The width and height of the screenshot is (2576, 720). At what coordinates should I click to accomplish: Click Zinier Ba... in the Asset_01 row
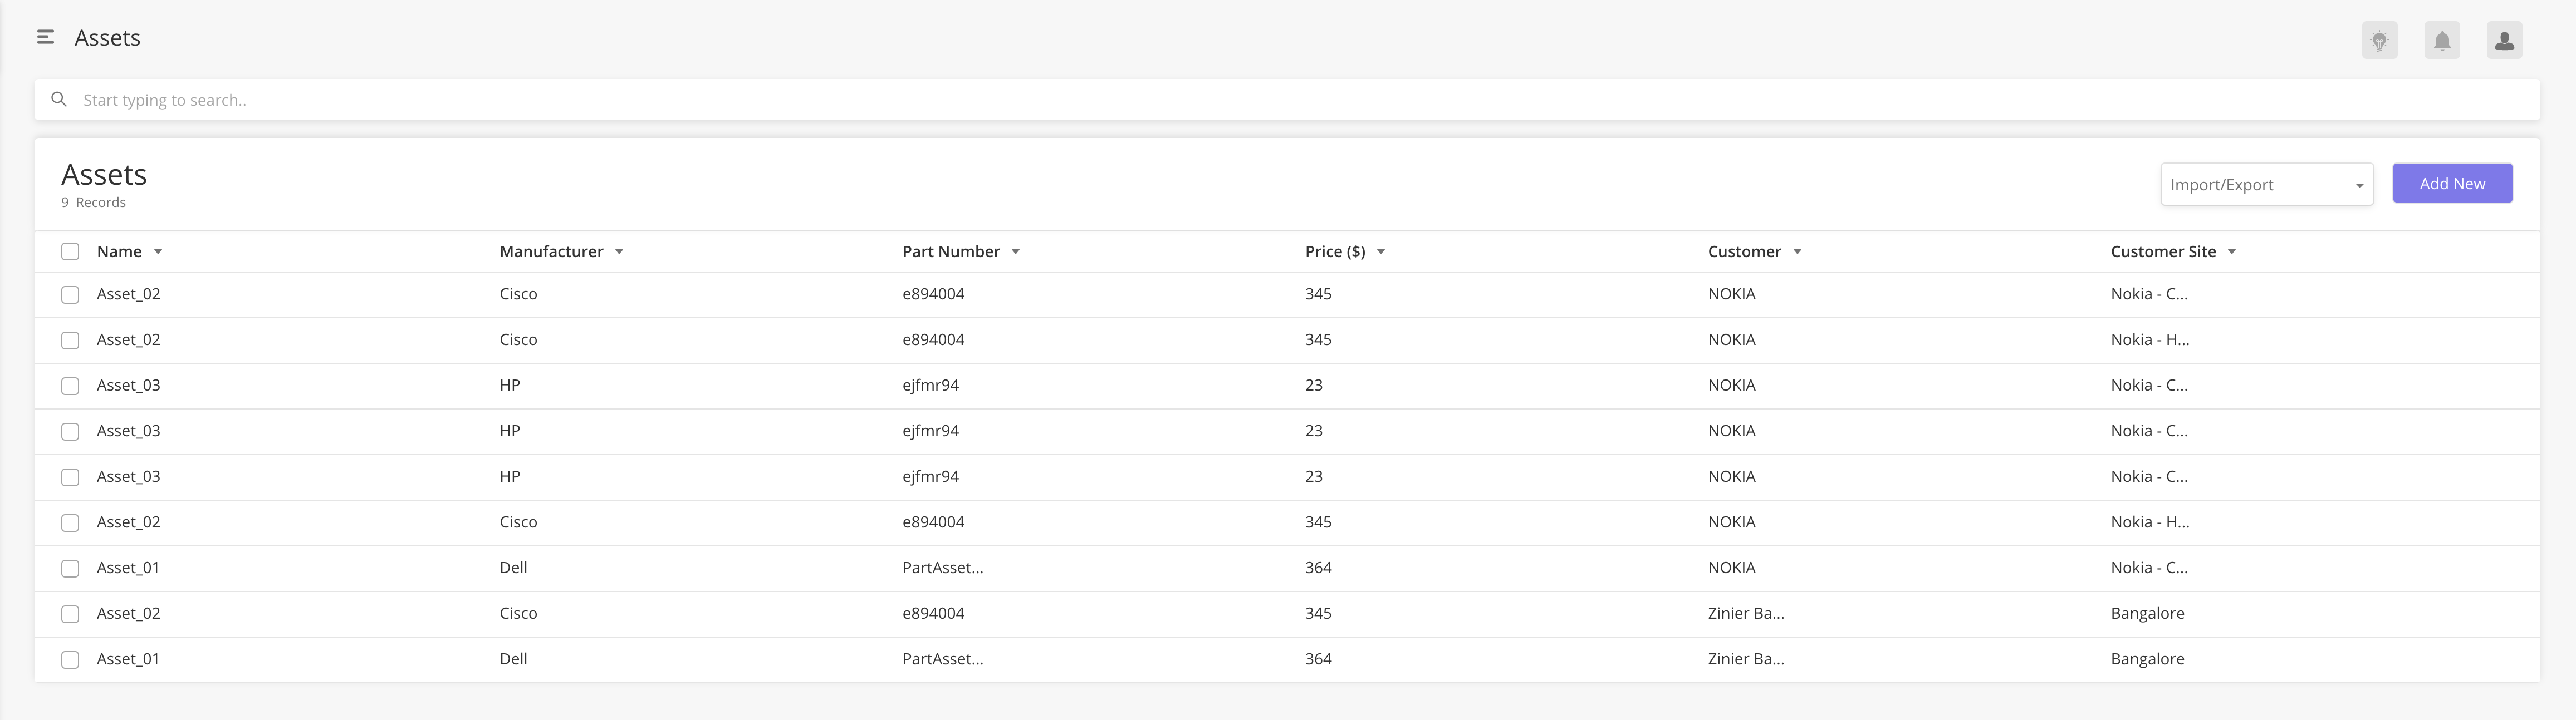click(1746, 659)
